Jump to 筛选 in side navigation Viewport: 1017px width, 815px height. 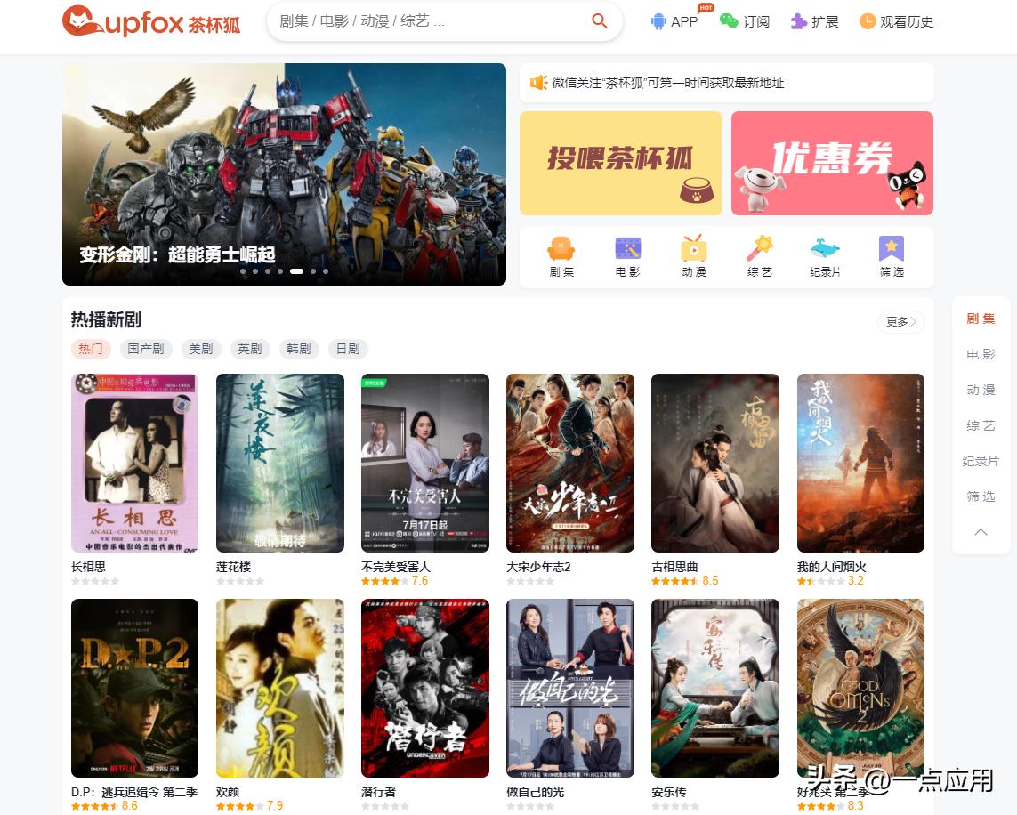point(981,496)
